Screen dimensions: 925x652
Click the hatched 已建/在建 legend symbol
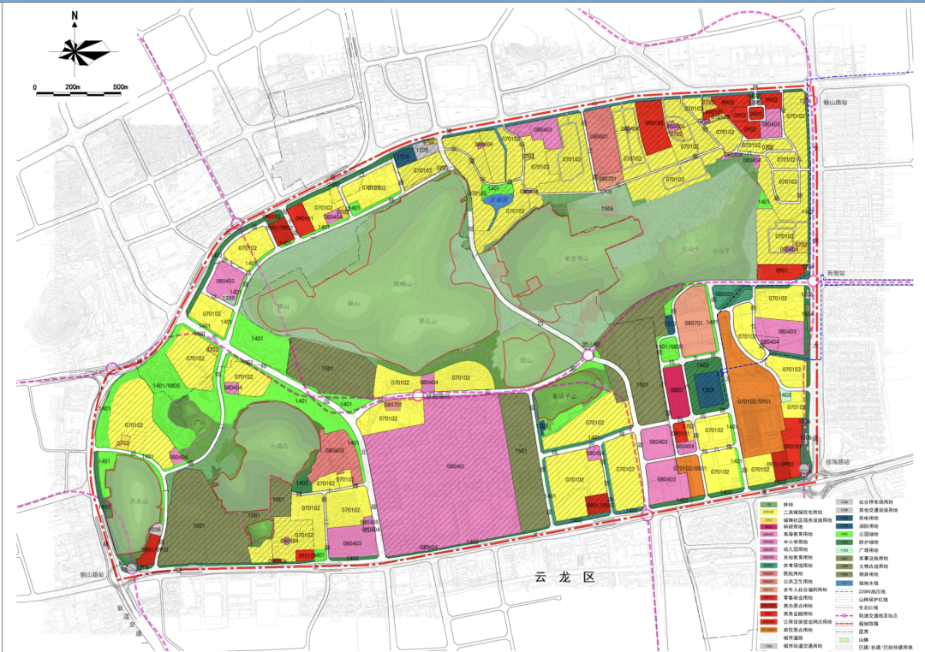[x=844, y=648]
